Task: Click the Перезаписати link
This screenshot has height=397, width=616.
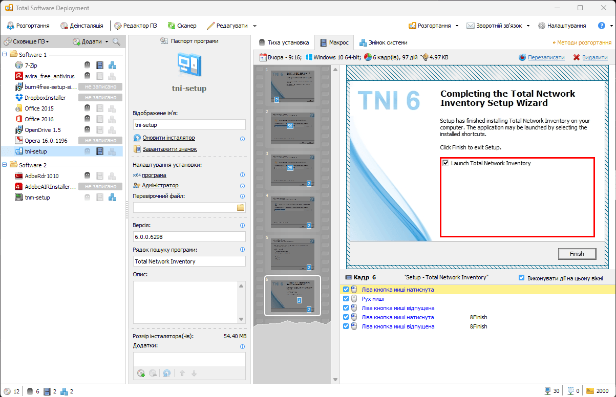Action: [546, 58]
